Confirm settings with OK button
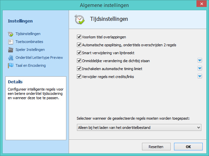Viewport: 209px width, 156px height. 188,146
